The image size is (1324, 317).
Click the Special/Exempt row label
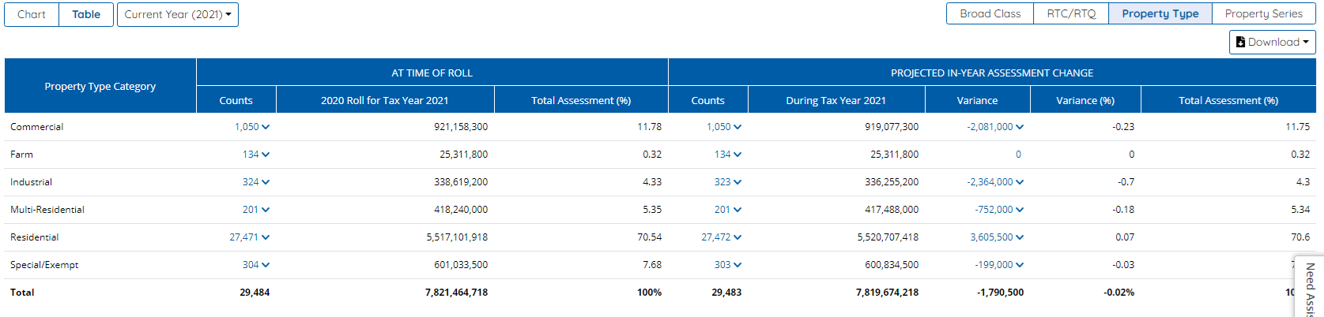click(44, 265)
